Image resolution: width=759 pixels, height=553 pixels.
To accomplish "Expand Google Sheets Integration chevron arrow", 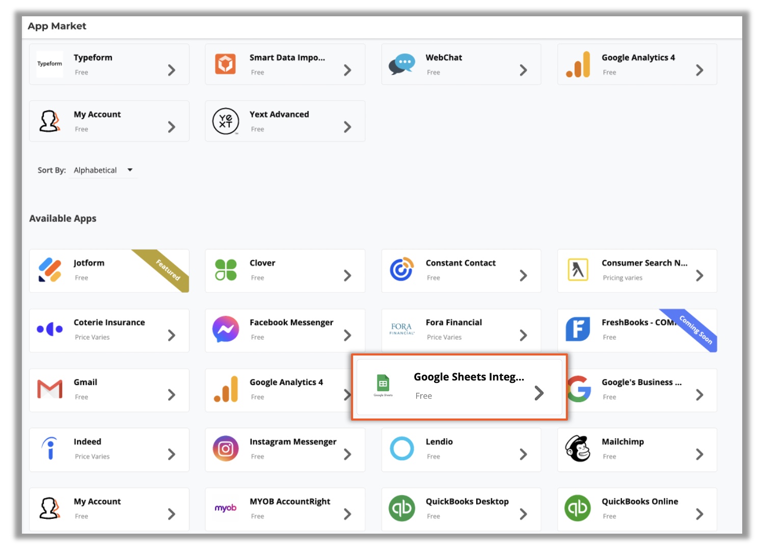I will point(539,393).
